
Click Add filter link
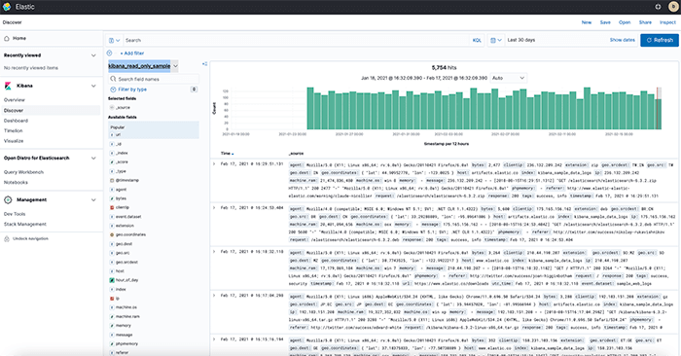pyautogui.click(x=132, y=53)
